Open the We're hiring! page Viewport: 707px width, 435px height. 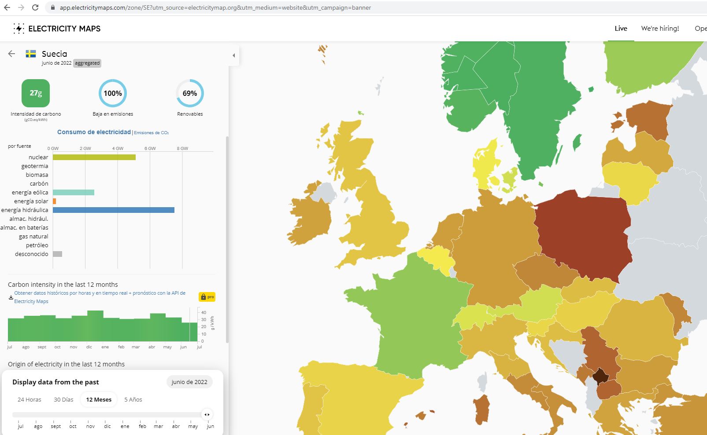pos(660,29)
